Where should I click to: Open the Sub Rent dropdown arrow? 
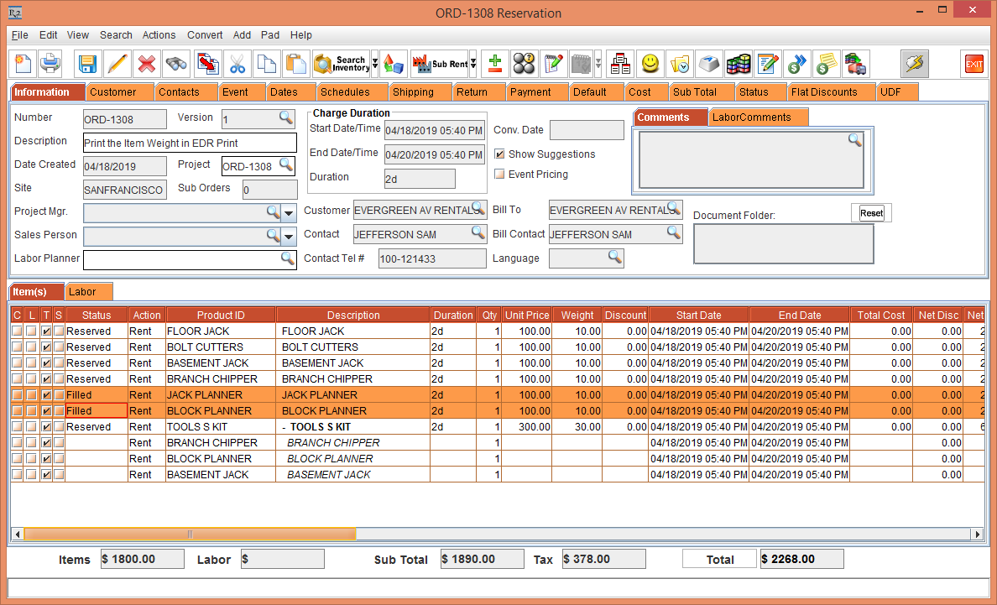tap(473, 64)
